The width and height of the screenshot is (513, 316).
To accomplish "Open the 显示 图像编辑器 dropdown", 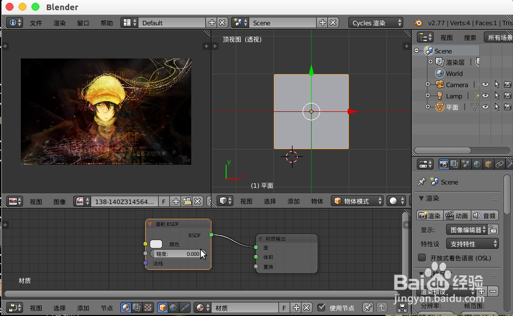I will click(x=466, y=229).
